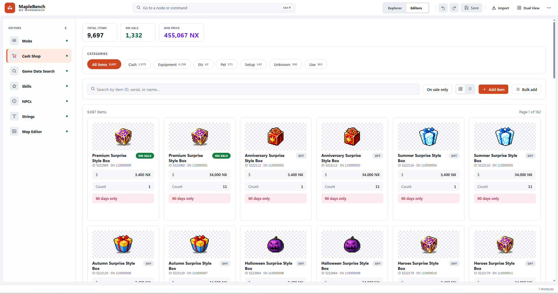The image size is (558, 294).
Task: Click the NPCs info icon
Action: [14, 101]
